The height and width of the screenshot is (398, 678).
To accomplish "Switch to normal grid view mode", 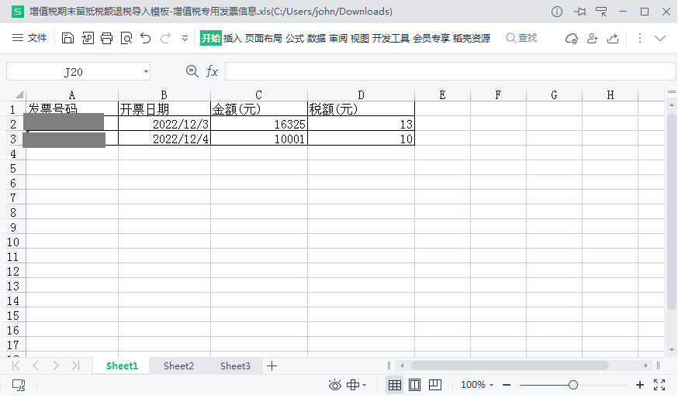I will click(x=394, y=385).
